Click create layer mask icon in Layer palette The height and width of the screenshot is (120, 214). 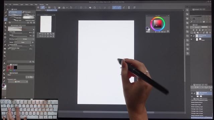click(x=207, y=33)
